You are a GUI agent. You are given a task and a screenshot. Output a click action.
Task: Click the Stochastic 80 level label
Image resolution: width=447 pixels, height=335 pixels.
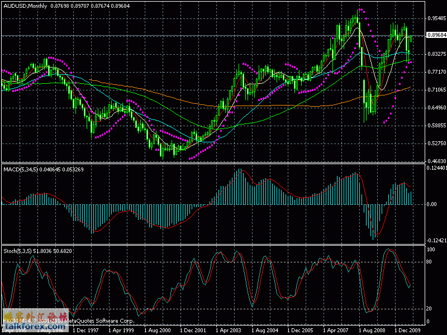click(x=429, y=262)
